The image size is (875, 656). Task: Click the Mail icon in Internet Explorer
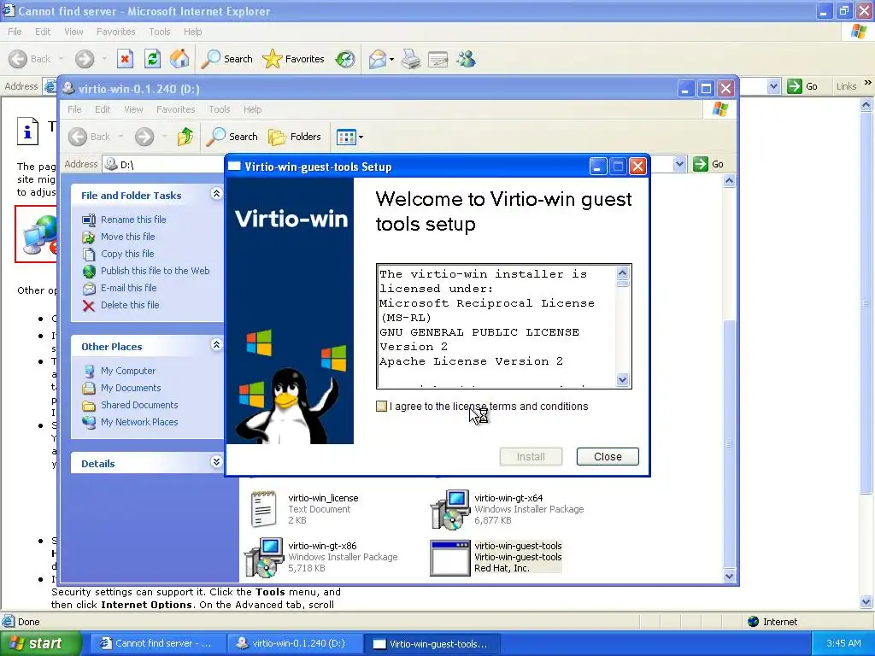point(378,59)
